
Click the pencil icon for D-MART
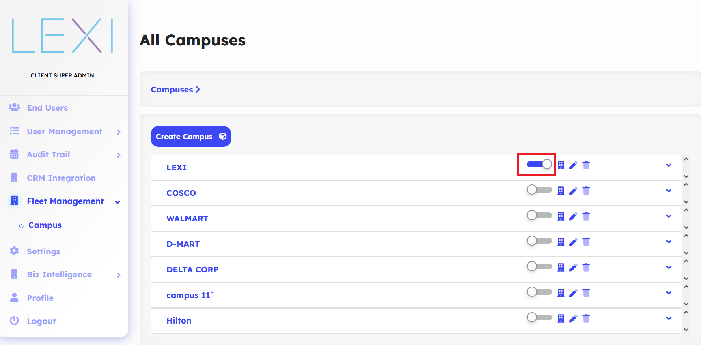click(x=573, y=242)
